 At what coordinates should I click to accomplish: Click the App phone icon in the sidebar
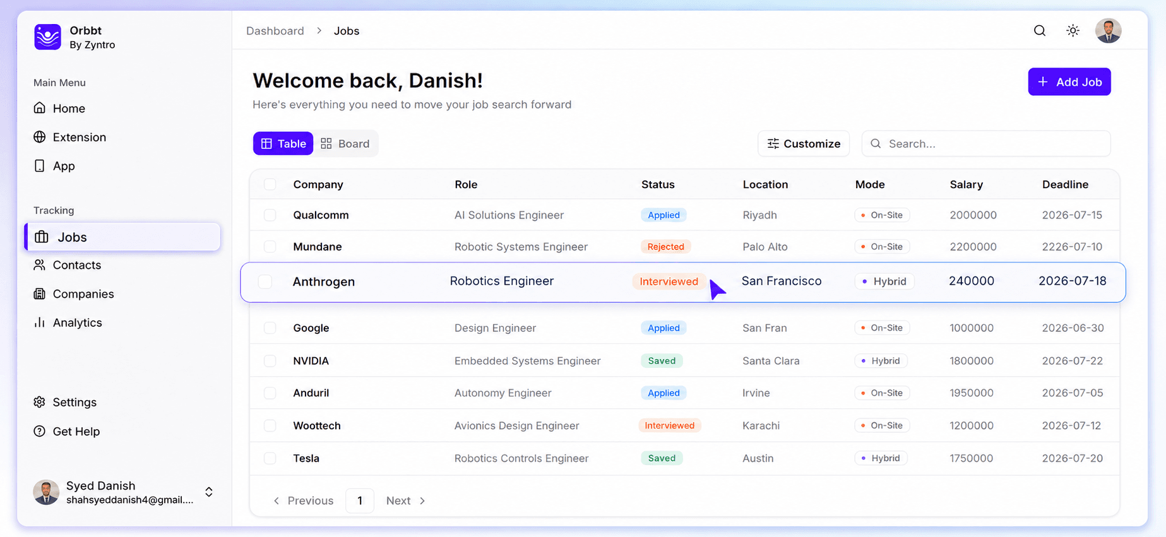pyautogui.click(x=40, y=165)
